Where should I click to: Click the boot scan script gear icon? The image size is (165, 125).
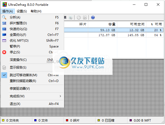[x=70, y=17]
